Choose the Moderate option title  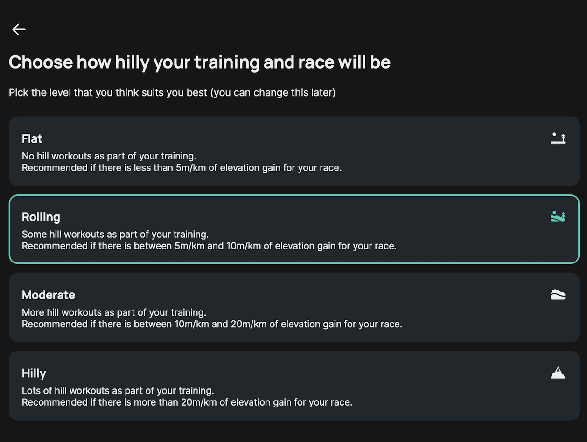pyautogui.click(x=49, y=295)
